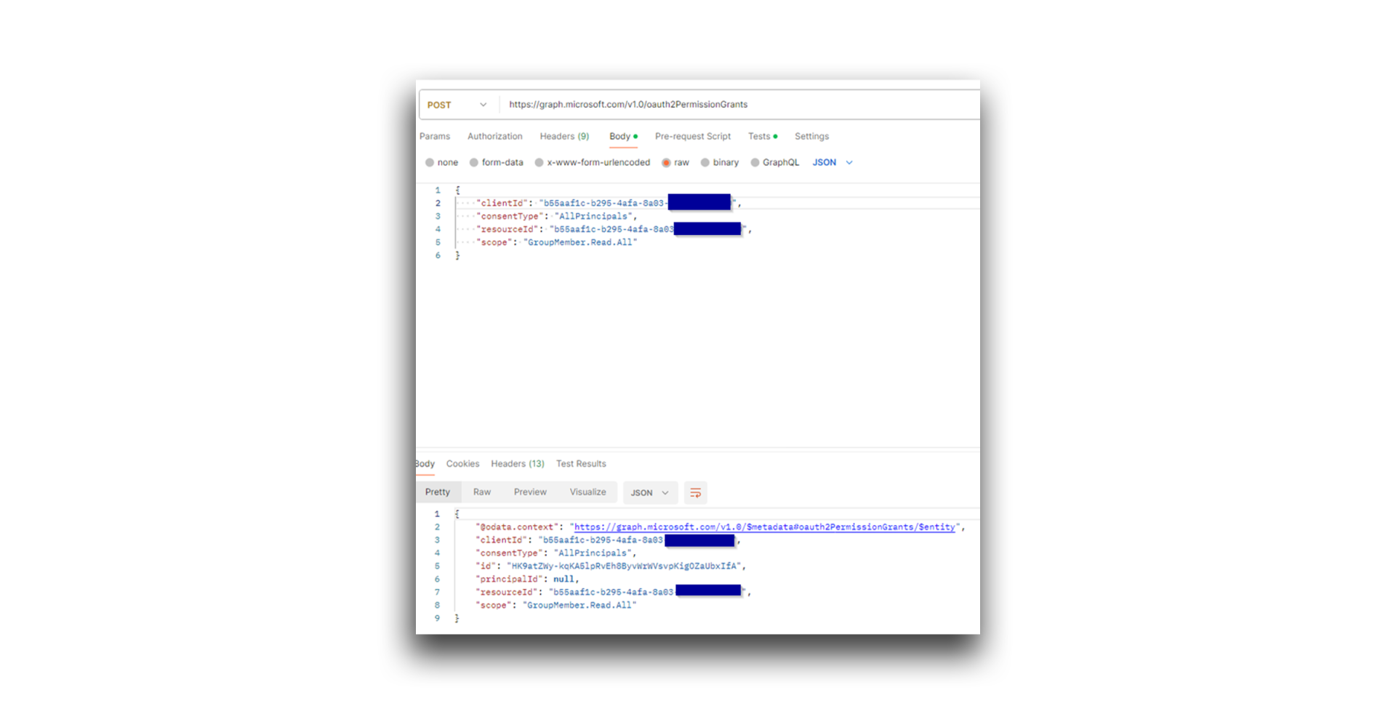Image resolution: width=1396 pixels, height=714 pixels.
Task: Open the request body JSON format dropdown
Action: click(832, 162)
